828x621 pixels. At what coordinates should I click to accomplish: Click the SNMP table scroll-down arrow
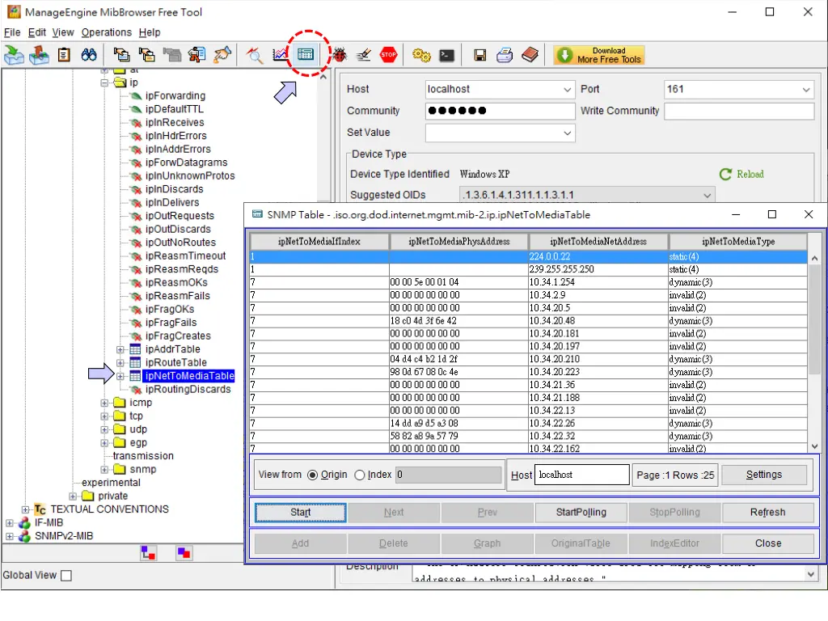click(814, 446)
